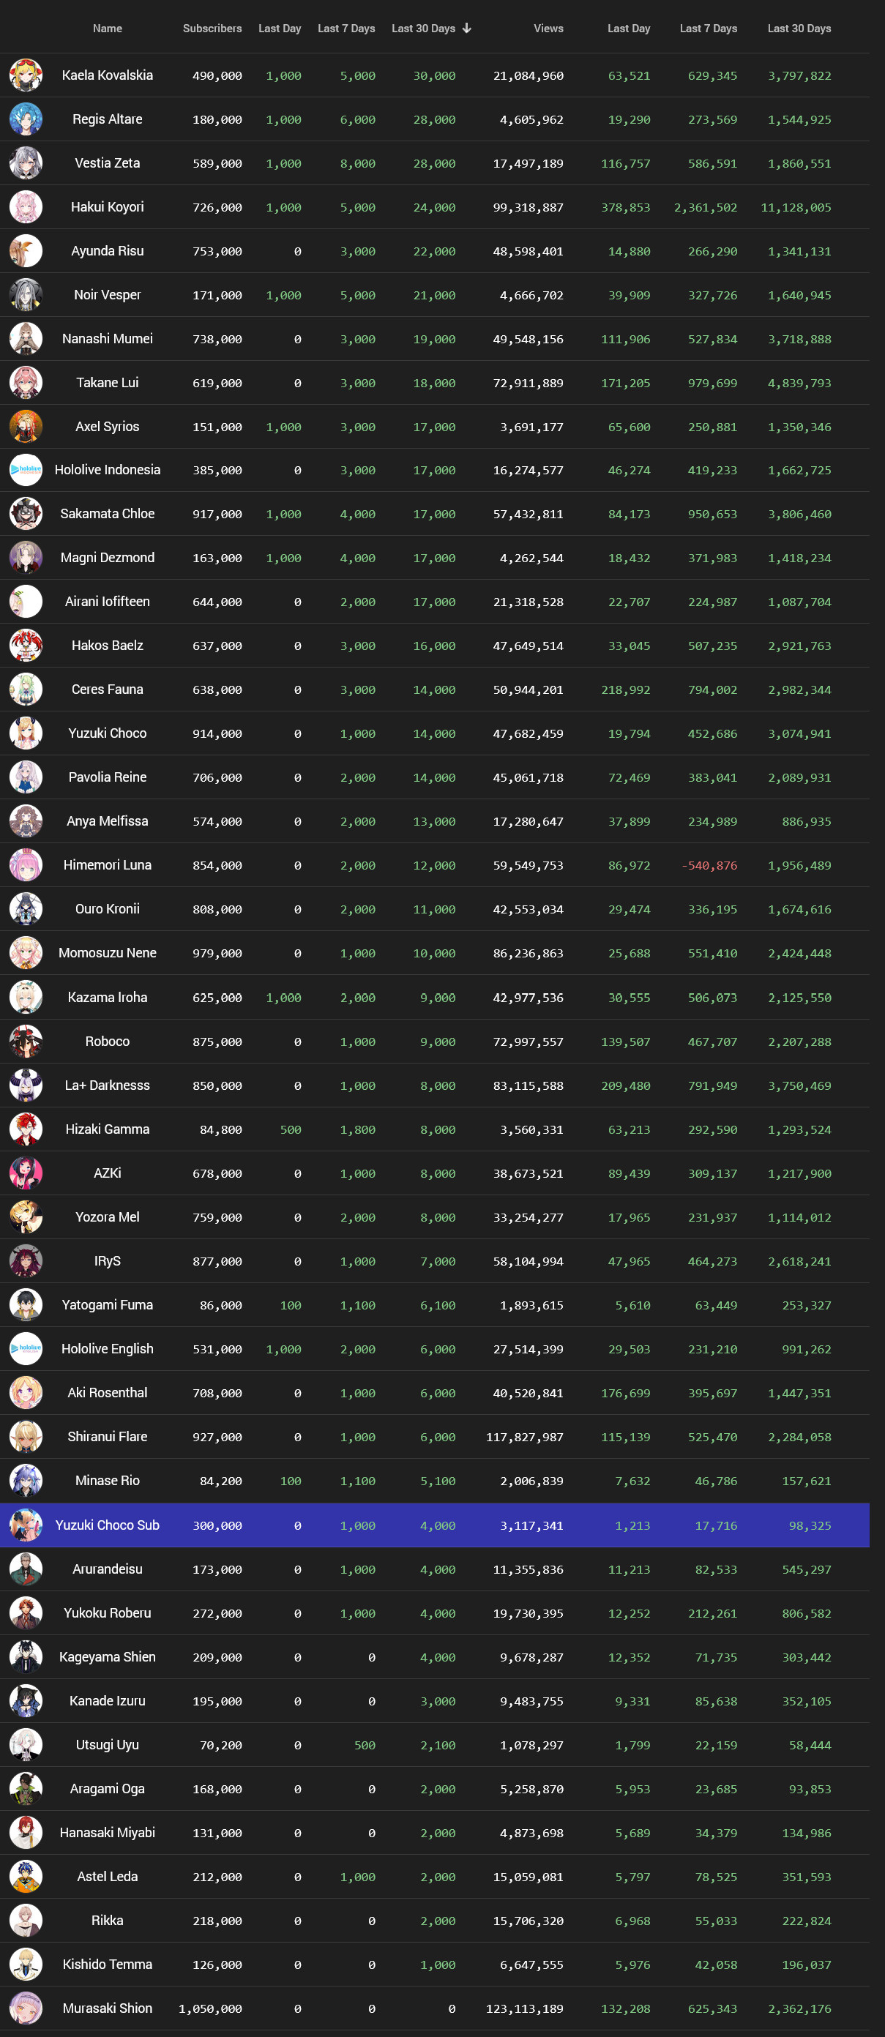Toggle sort arrow beside Last 30 Days
This screenshot has width=885, height=2037.
point(466,29)
